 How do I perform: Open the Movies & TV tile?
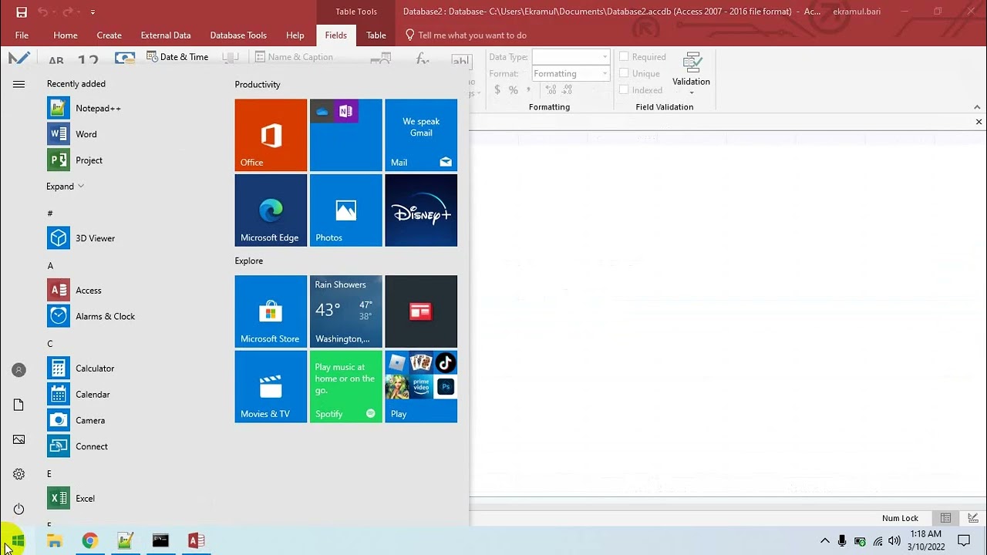pos(271,387)
